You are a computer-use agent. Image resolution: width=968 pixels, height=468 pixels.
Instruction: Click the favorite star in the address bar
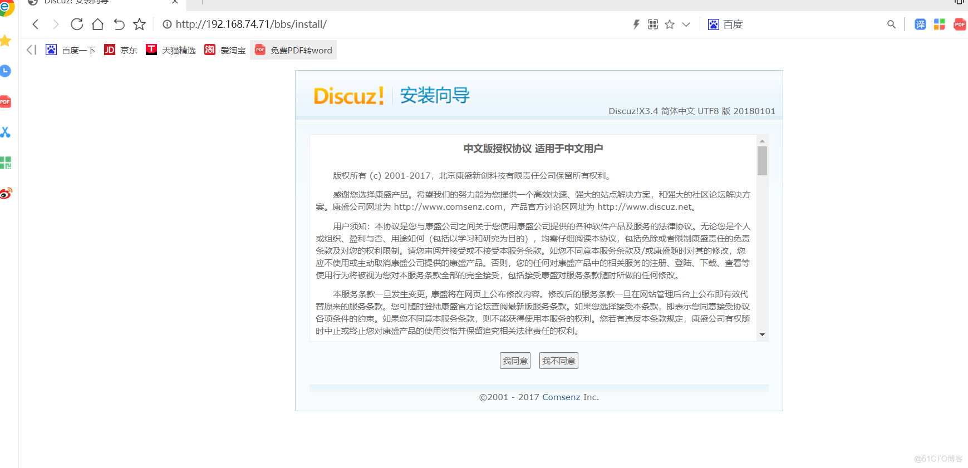(x=670, y=24)
